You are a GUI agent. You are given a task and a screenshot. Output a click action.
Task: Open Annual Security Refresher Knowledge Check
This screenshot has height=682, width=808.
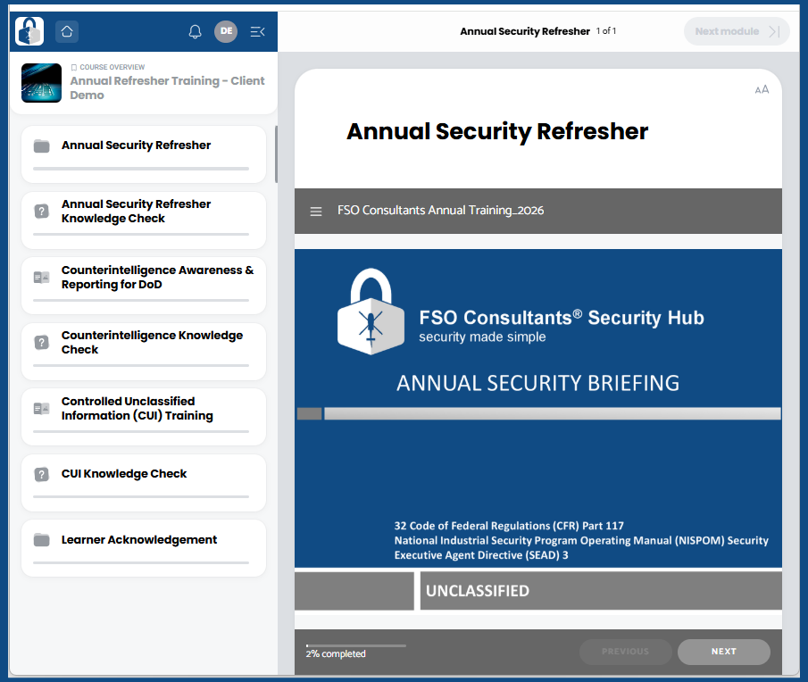144,220
